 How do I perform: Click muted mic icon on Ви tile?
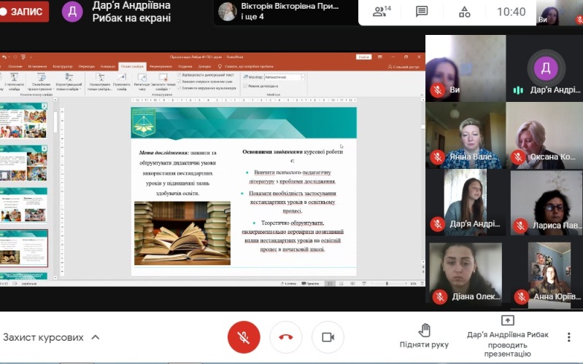(x=438, y=90)
